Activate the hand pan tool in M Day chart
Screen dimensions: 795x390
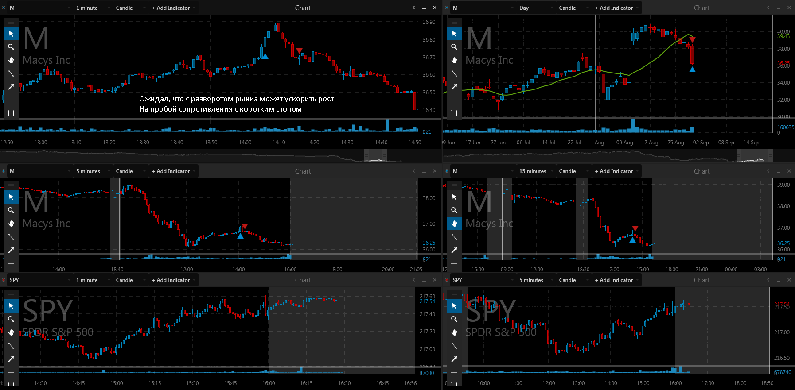(454, 60)
